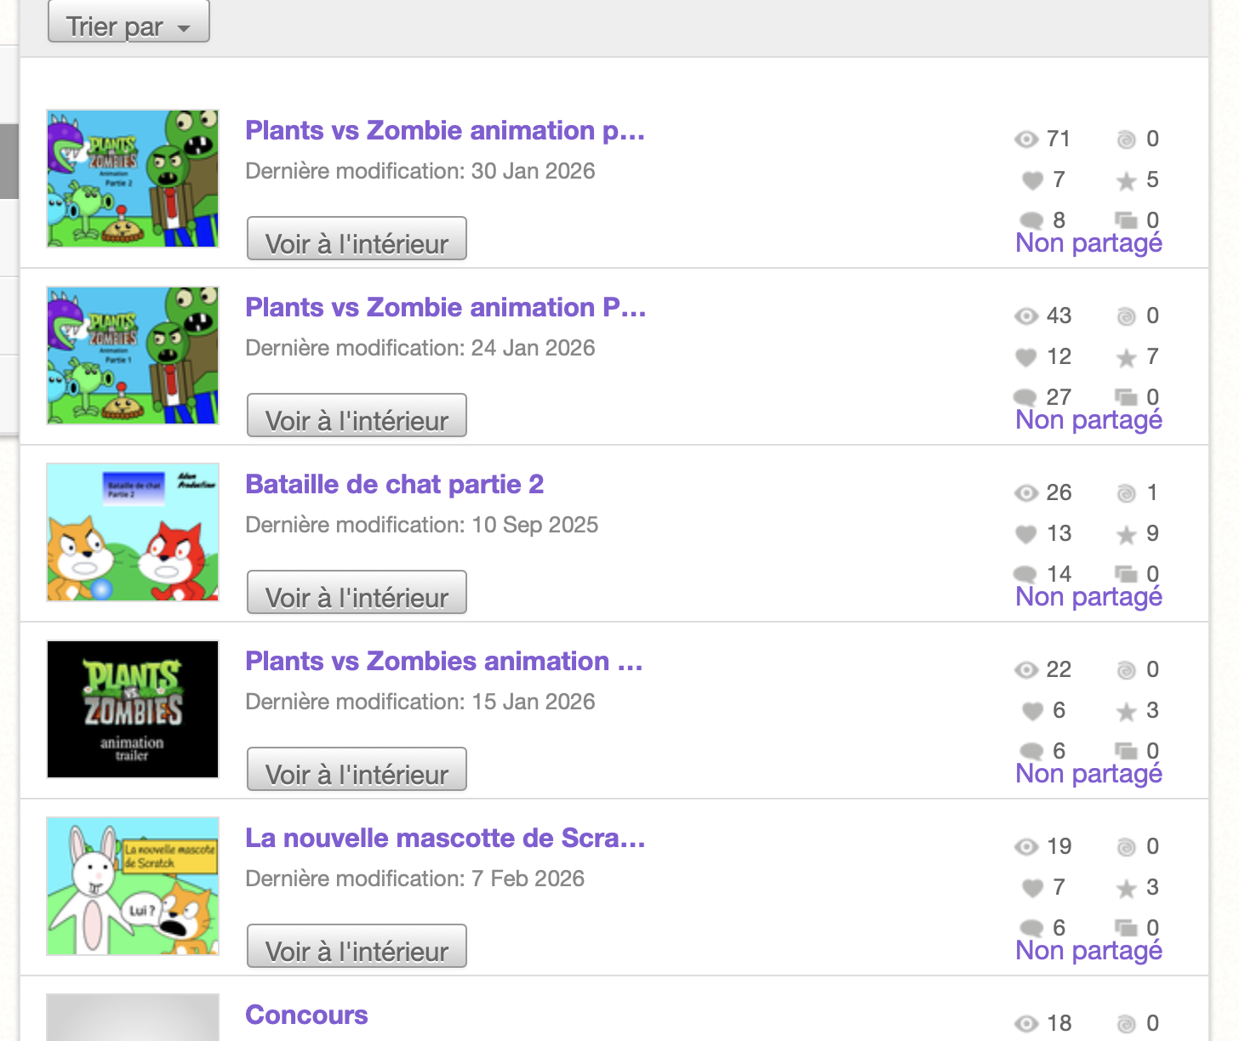Click the remix spiral icon on Bataille de chat
Screen dimensions: 1239x1041
(x=1126, y=493)
